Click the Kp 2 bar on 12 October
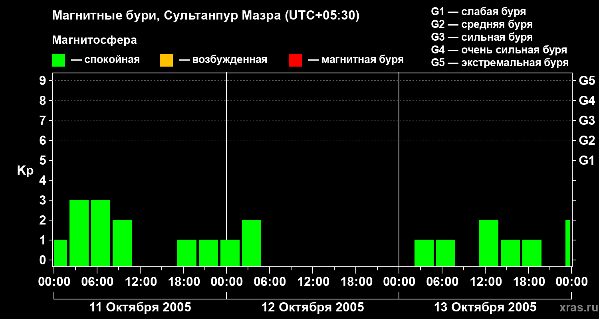 [x=252, y=243]
